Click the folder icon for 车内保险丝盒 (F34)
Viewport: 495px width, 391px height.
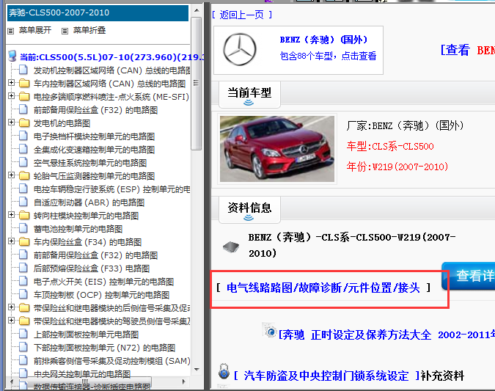24,242
